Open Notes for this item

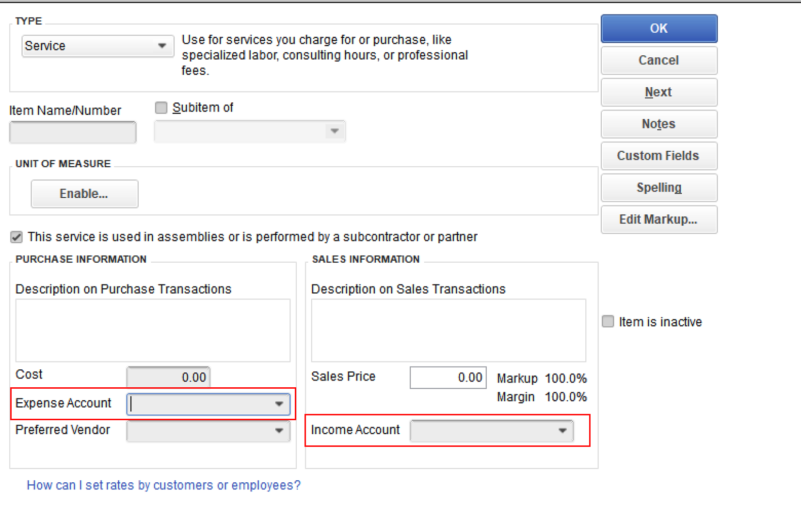[658, 124]
